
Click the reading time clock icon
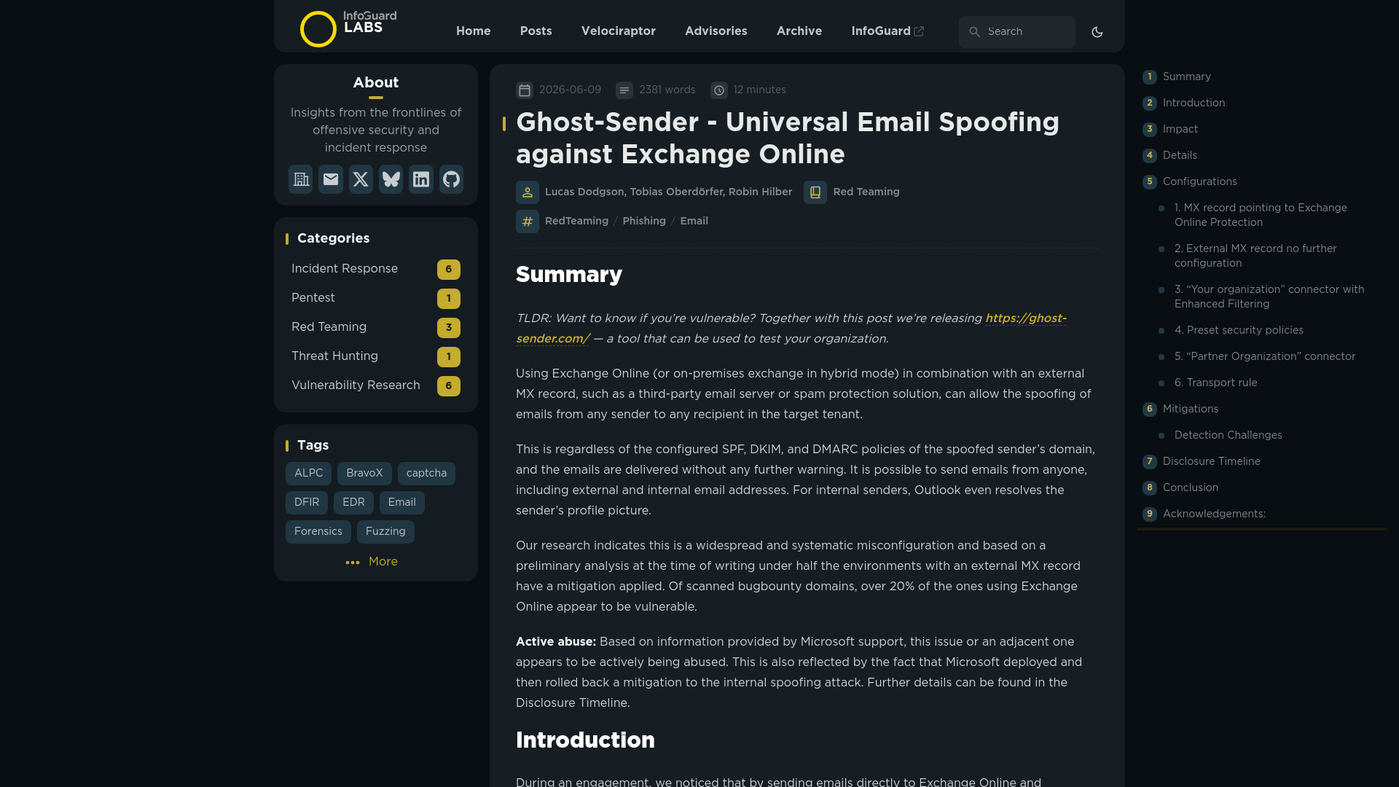coord(719,90)
